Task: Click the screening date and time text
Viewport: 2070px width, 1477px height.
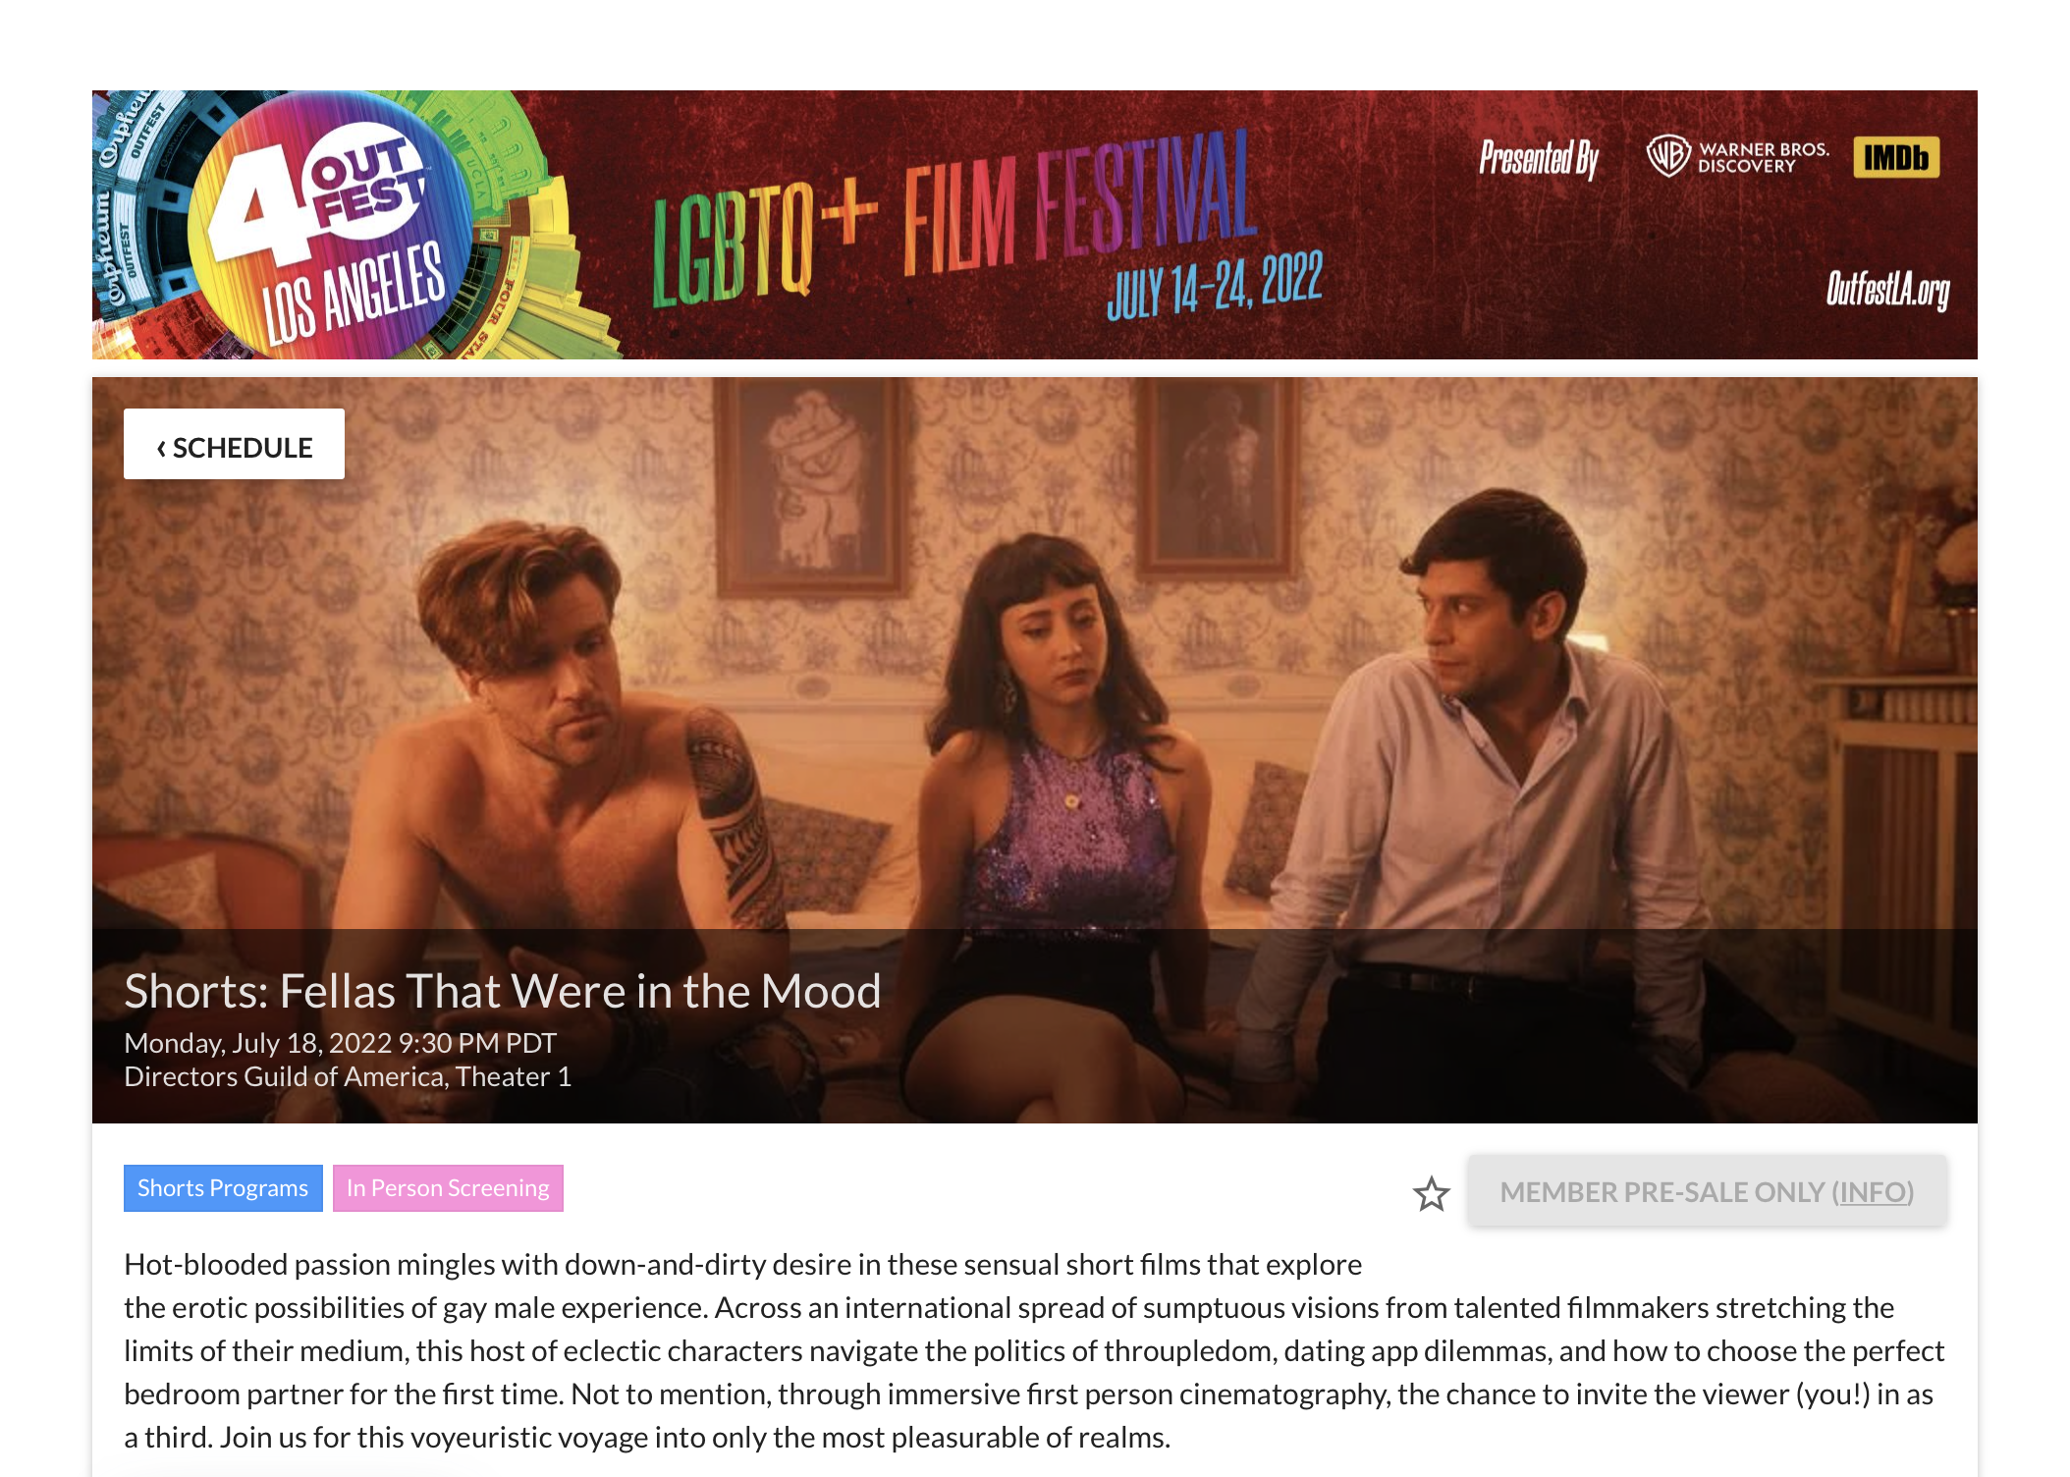Action: pos(340,1042)
